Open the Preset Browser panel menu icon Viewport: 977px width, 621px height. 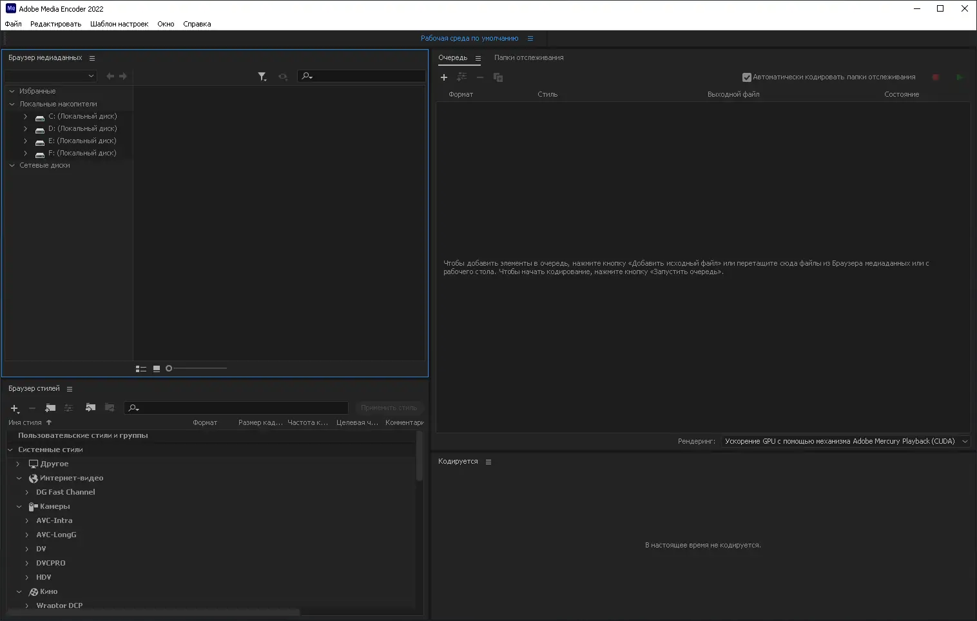[x=70, y=389]
